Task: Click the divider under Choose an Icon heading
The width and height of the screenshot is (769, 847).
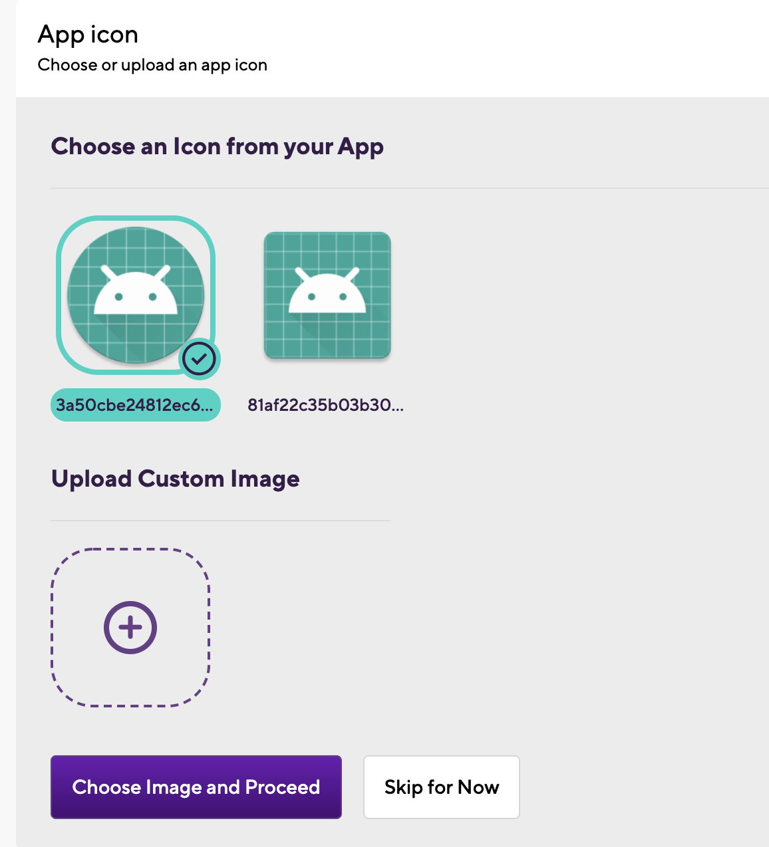Action: 410,188
